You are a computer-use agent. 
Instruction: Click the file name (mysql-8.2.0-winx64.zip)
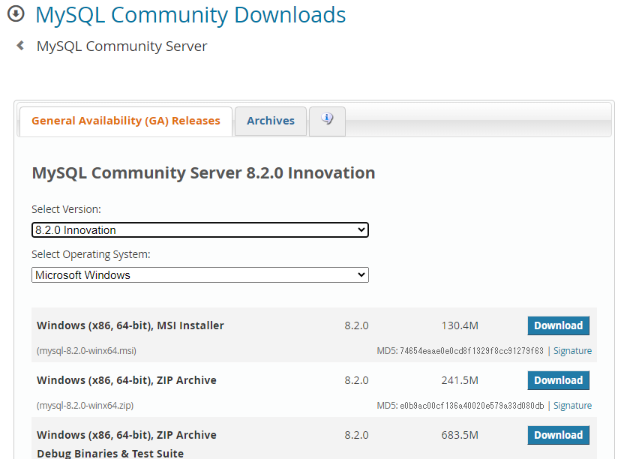[x=85, y=406]
